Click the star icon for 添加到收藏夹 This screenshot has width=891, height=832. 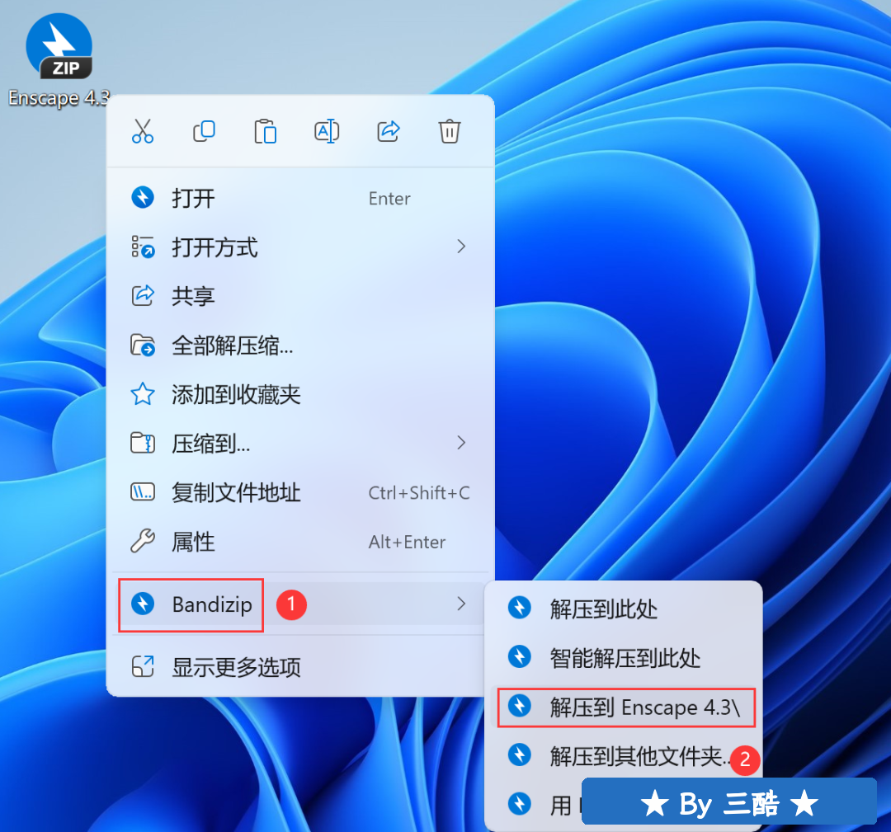tap(143, 394)
